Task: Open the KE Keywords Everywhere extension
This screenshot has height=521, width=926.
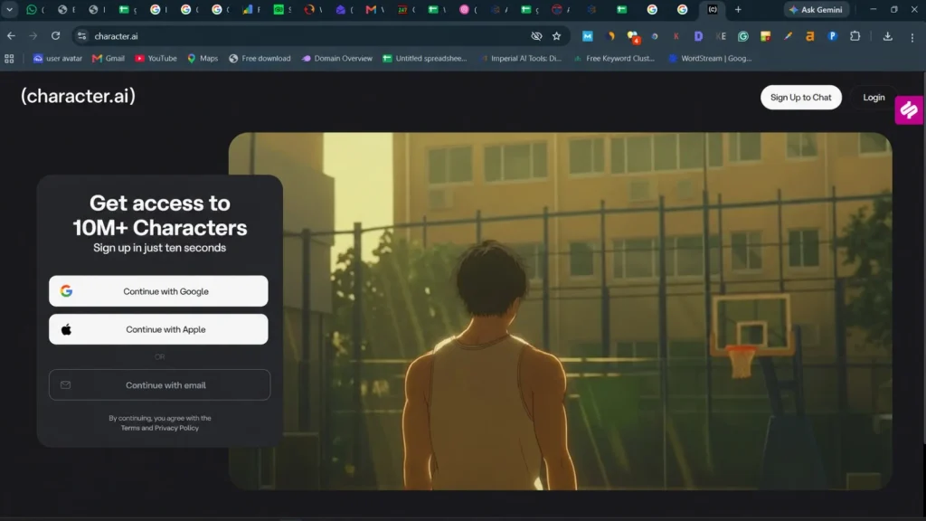Action: click(x=721, y=36)
